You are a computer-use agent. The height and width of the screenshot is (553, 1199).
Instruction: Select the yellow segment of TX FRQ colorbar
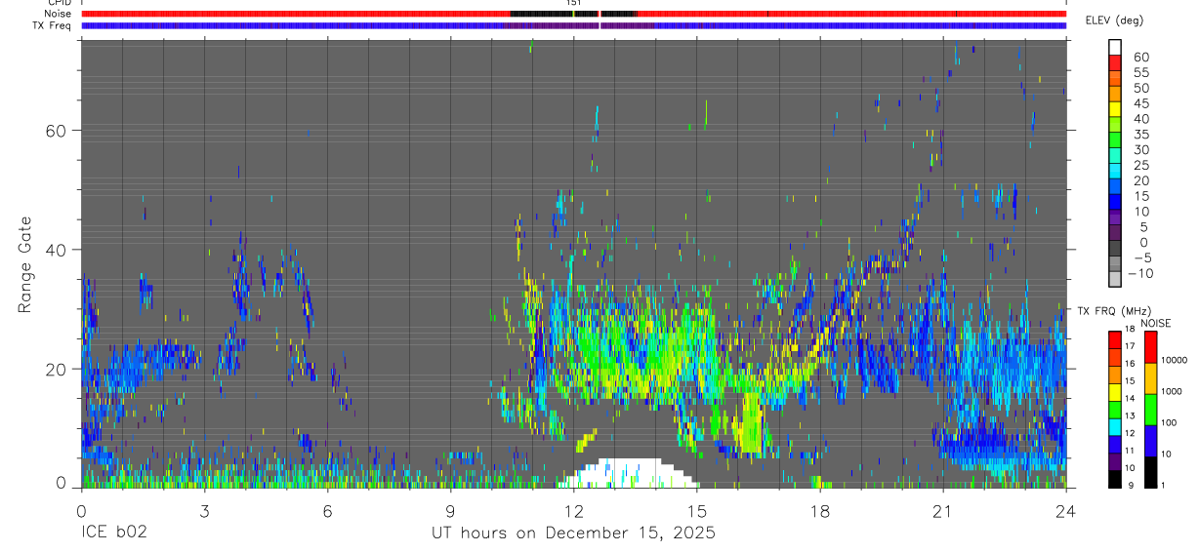pos(1115,392)
